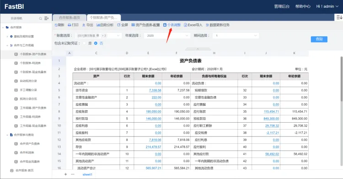Click the -2,117.21 link for 应交税费
The height and width of the screenshot is (179, 343).
pos(273,133)
